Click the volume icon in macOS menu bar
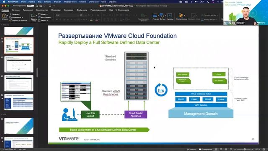Screen dimensions: 268x151 196,2
